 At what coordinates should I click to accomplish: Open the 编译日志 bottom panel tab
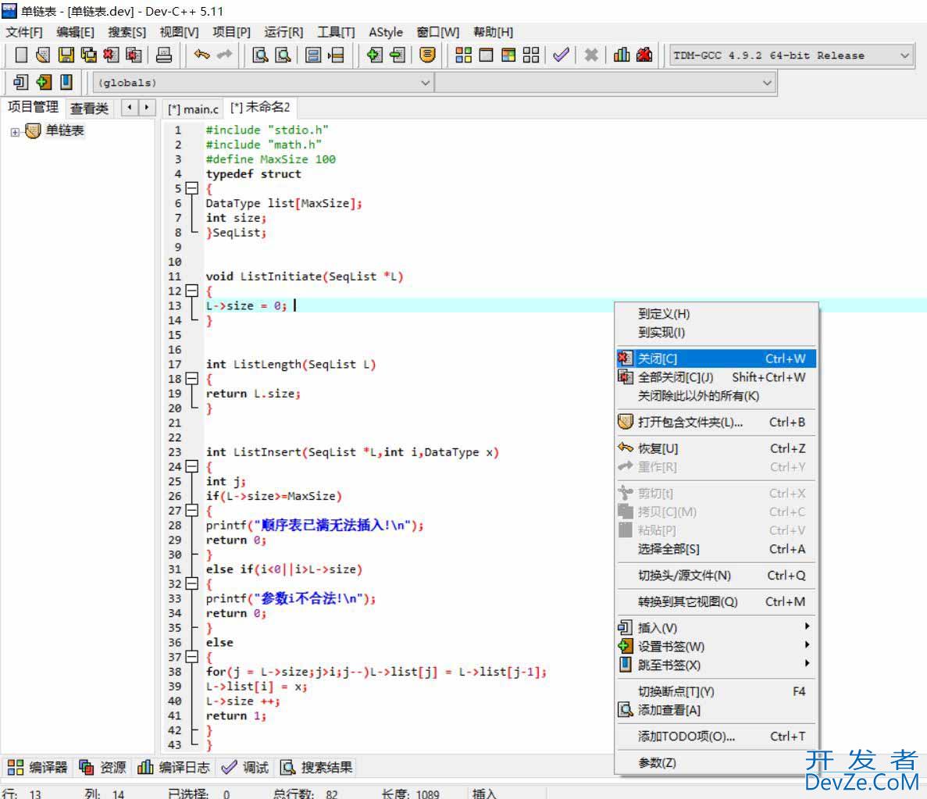[x=173, y=768]
